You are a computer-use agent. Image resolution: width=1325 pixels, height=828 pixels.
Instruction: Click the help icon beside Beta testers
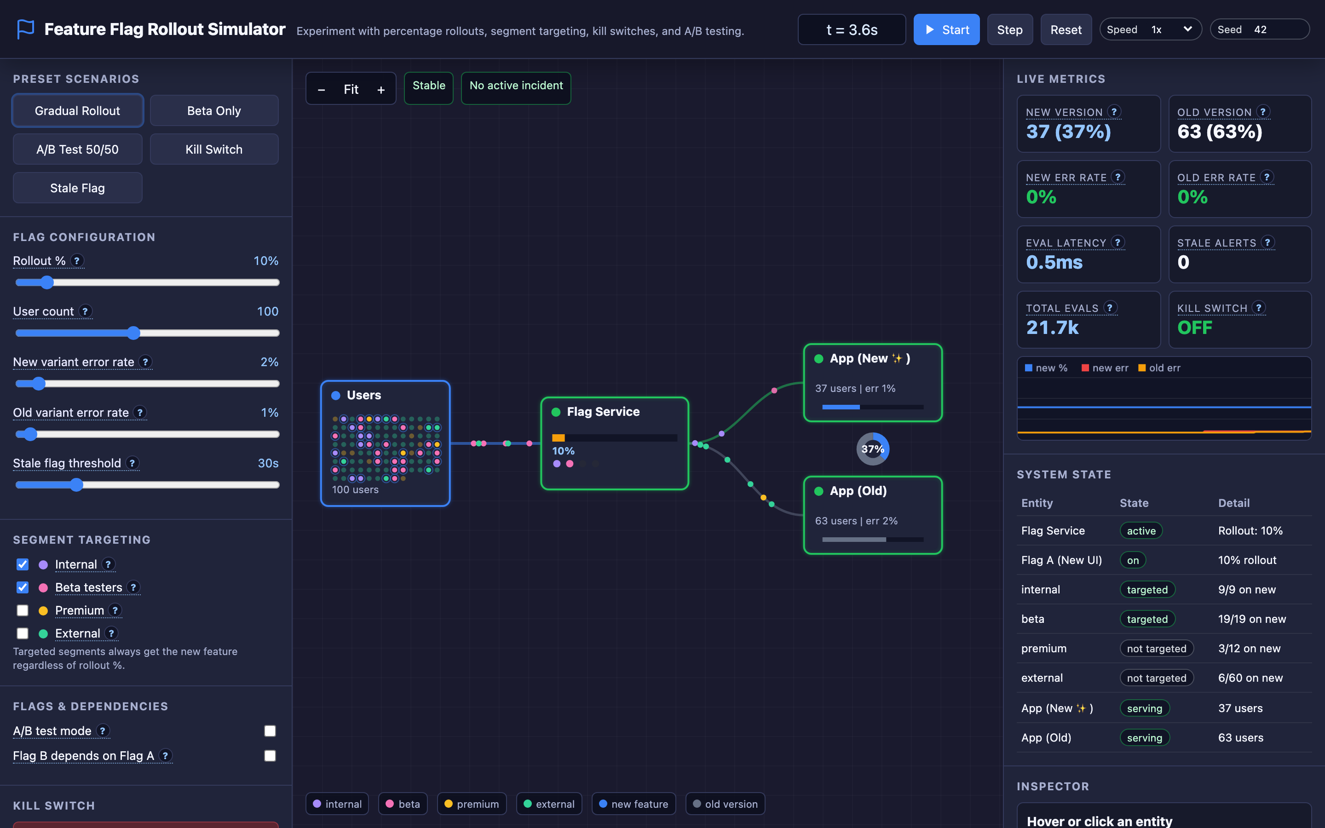tap(133, 587)
